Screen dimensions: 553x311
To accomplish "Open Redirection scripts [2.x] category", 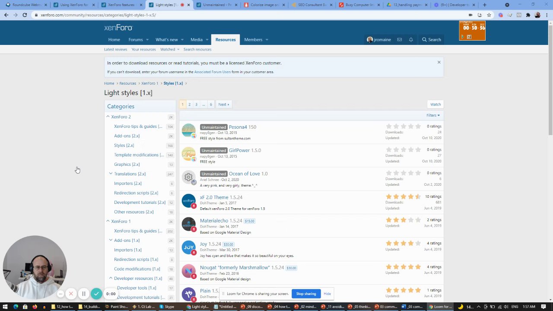I will 136,193.
